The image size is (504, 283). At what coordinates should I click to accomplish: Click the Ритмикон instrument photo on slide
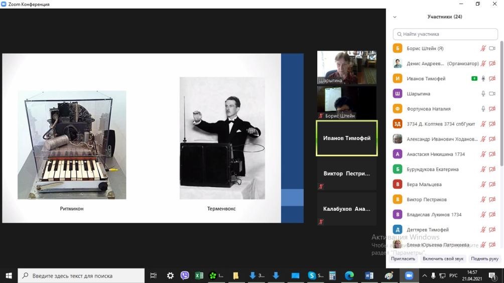click(72, 145)
